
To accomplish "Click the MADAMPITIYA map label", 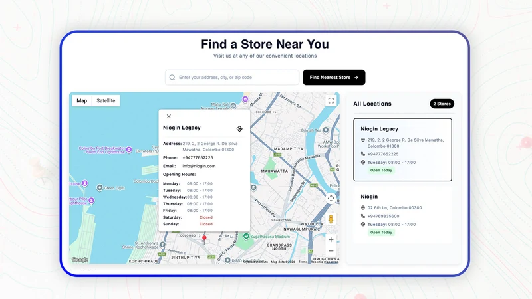I will 289,149.
